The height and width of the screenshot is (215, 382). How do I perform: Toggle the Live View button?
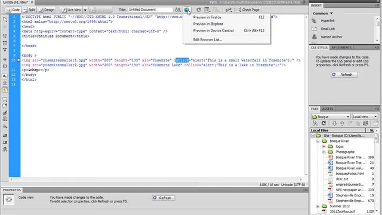click(72, 10)
